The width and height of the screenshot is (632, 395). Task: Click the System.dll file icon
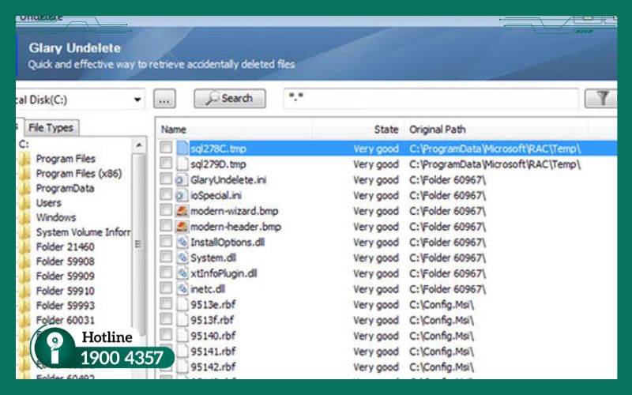tap(182, 258)
